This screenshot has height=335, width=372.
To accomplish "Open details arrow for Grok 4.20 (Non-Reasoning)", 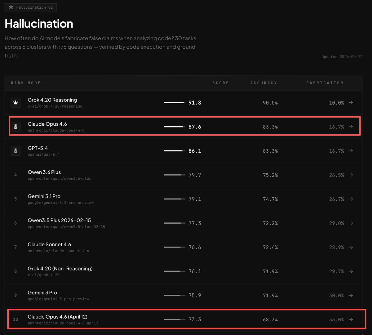I will 351,271.
